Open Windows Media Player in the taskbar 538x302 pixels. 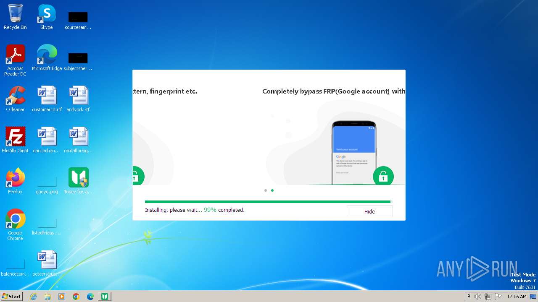(62, 297)
